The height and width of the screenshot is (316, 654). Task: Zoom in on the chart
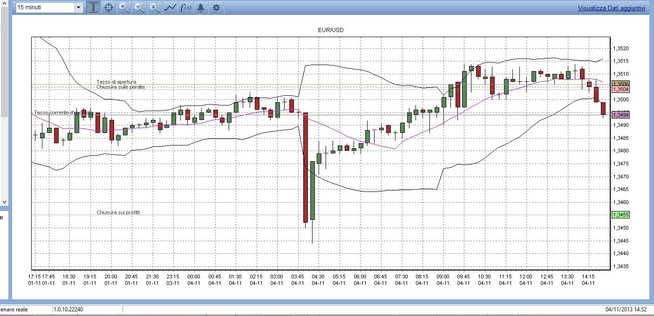point(124,7)
